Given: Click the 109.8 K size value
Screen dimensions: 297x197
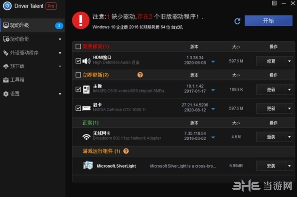Looking at the screenshot, I should [236, 89].
